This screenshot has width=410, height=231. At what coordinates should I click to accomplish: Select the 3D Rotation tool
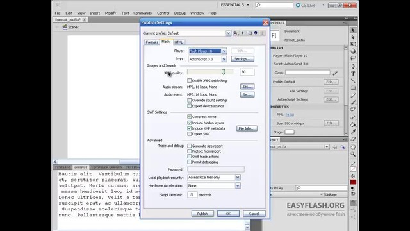[353, 51]
